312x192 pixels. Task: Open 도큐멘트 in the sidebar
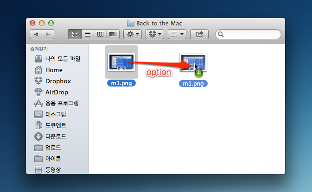click(56, 125)
